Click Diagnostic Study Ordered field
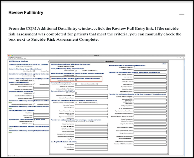 click(x=150, y=124)
